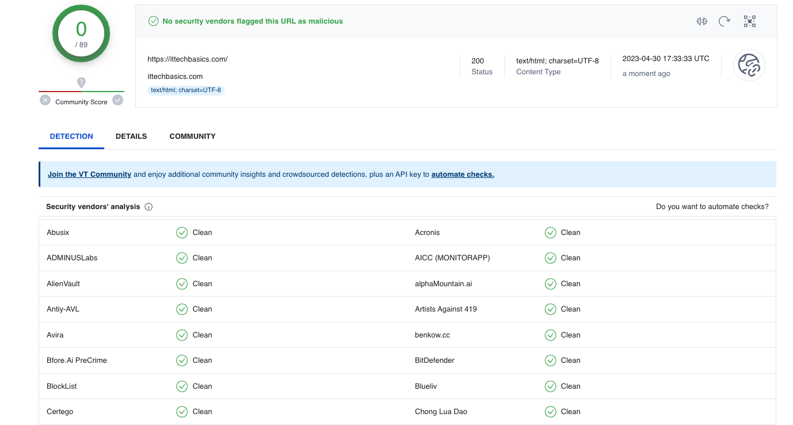Click Abusix clean check icon
The image size is (793, 425).
[182, 233]
